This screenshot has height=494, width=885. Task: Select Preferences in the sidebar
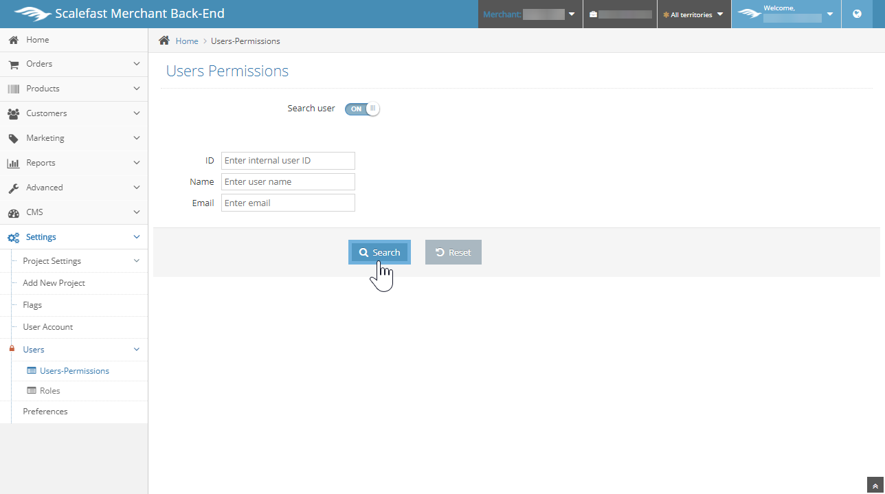(45, 412)
